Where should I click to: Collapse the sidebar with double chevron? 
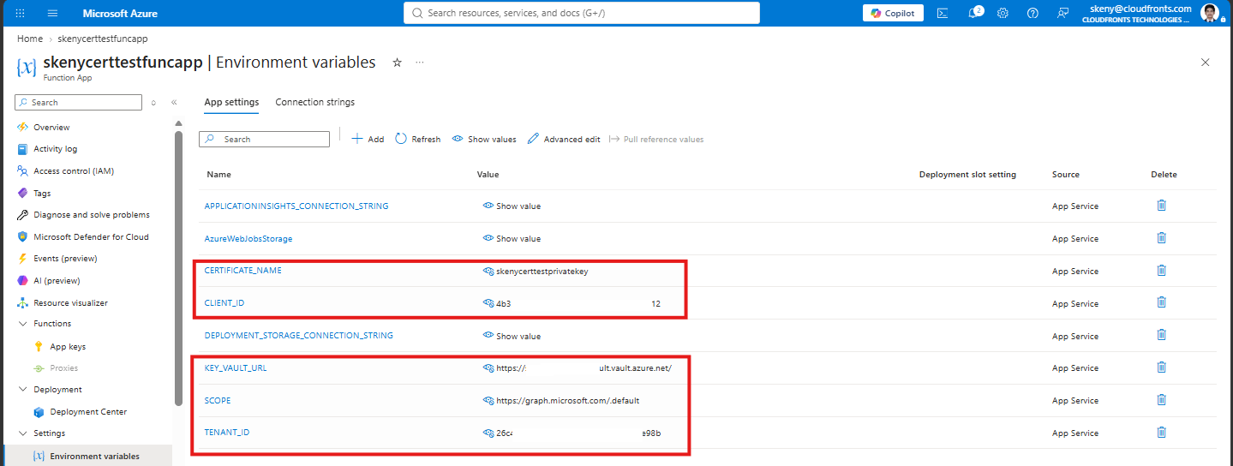(x=174, y=102)
